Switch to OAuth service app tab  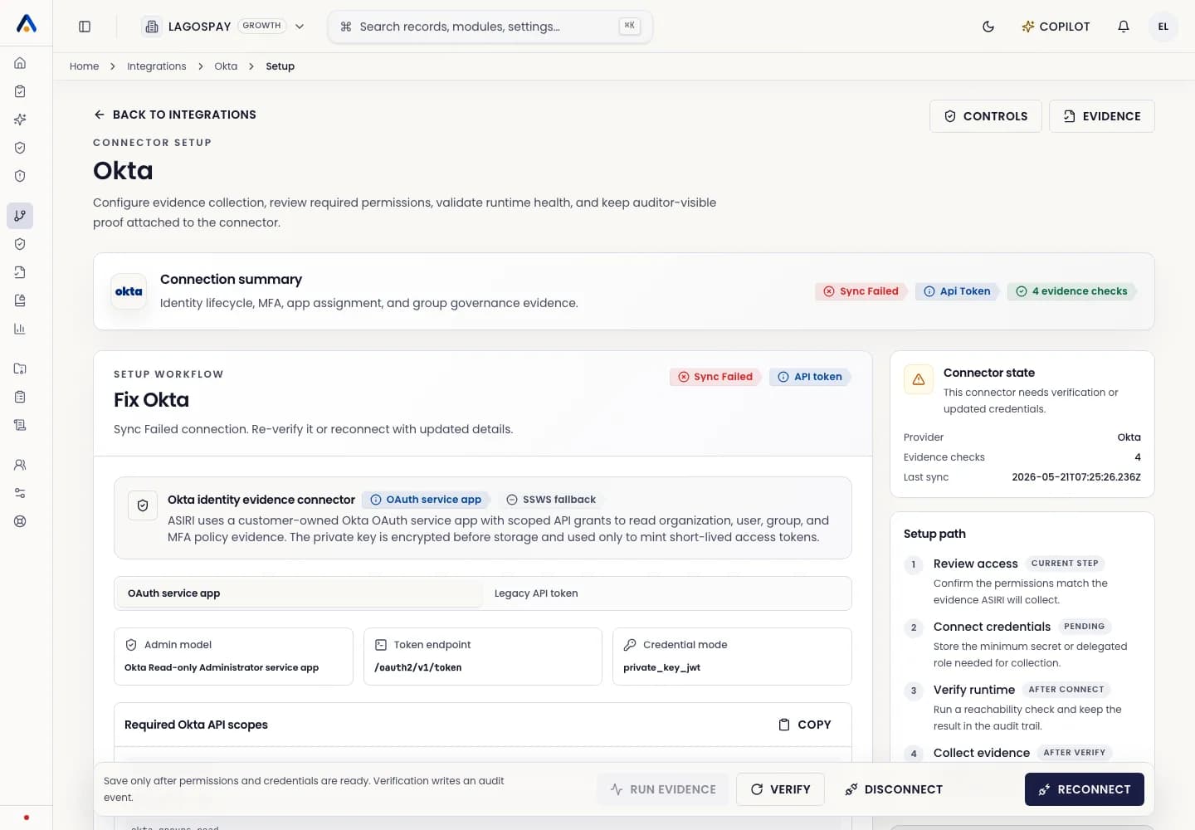pyautogui.click(x=299, y=593)
